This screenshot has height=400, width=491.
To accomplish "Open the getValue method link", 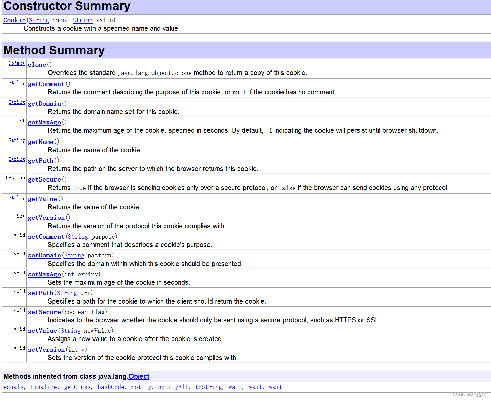I will (42, 199).
